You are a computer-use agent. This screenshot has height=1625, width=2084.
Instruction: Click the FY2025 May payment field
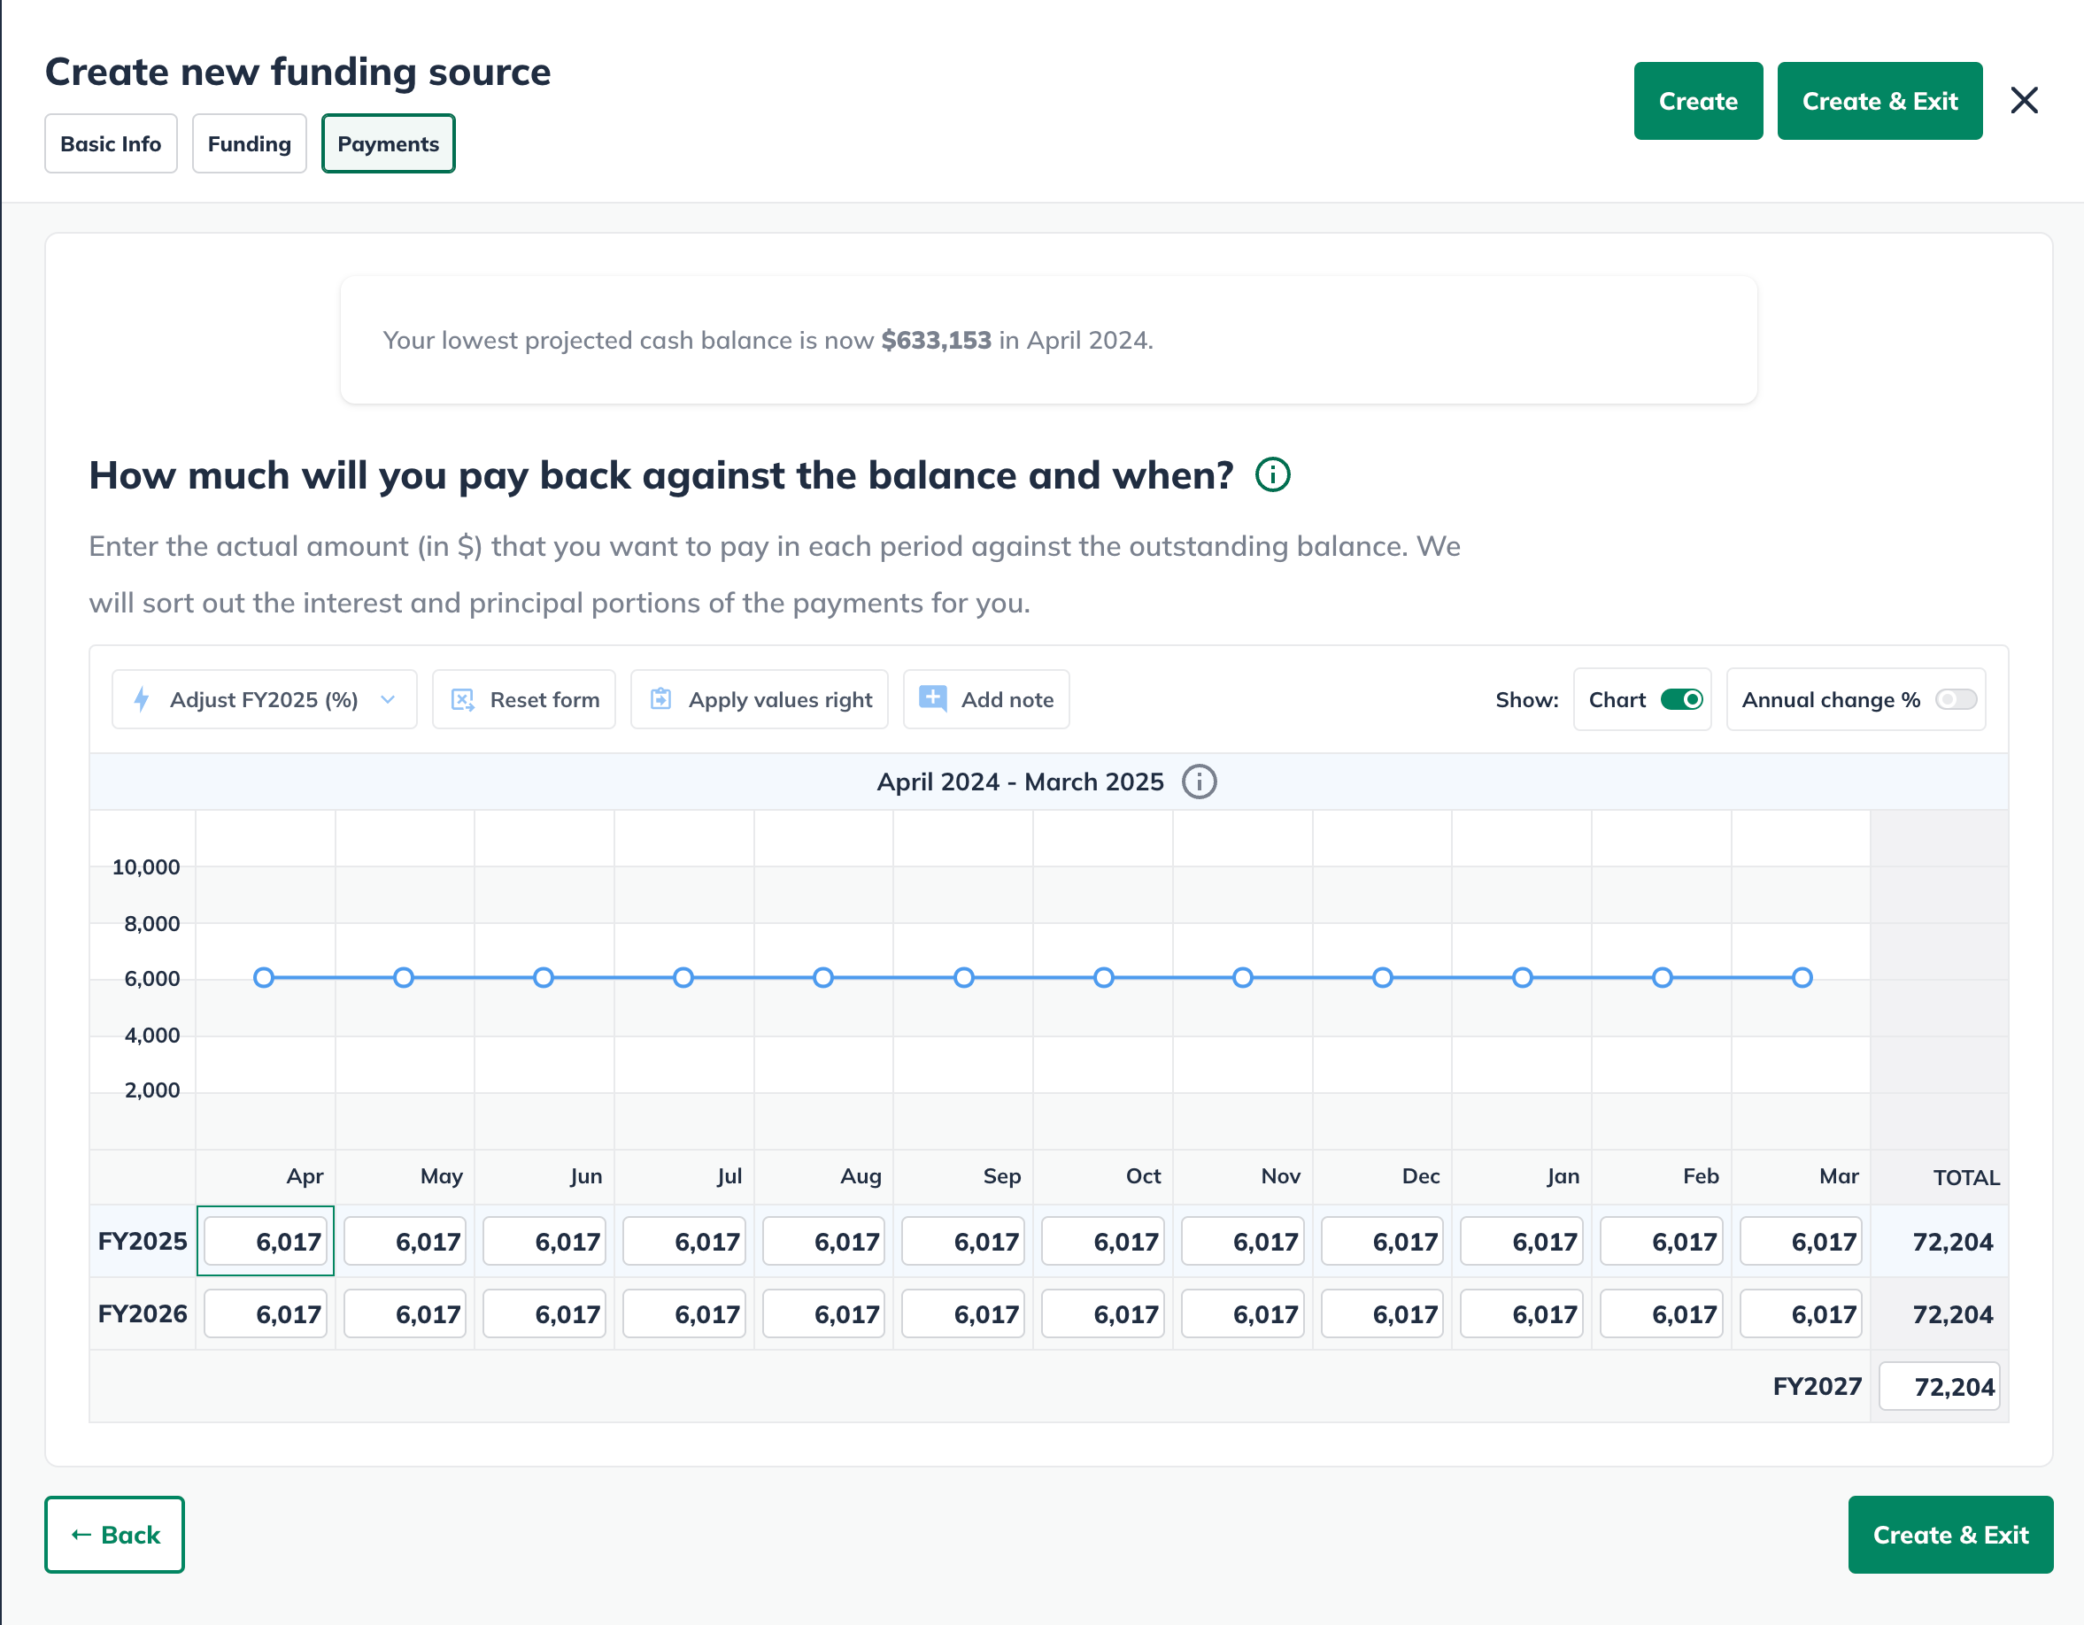[x=405, y=1241]
